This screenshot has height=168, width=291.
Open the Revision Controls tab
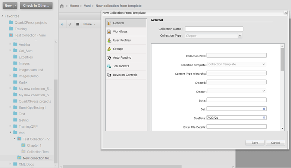(x=126, y=75)
